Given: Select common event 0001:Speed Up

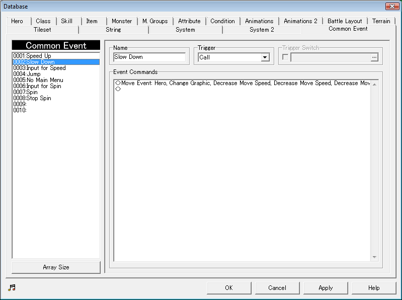Looking at the screenshot, I should [32, 56].
